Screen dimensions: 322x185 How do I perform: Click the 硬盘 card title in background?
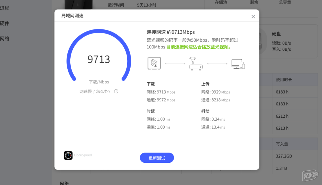point(276,34)
